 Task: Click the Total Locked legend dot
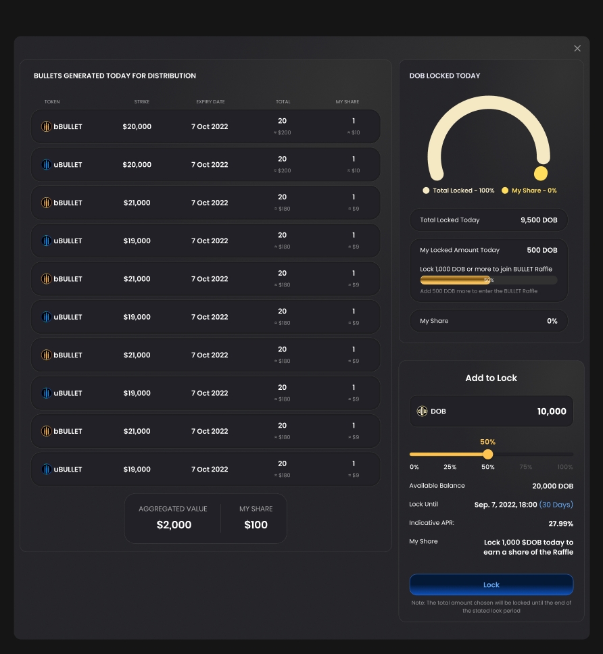click(426, 191)
